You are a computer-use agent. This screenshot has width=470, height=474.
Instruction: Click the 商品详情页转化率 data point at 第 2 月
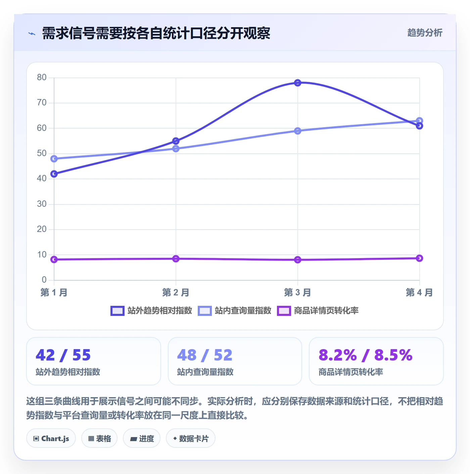tap(176, 259)
